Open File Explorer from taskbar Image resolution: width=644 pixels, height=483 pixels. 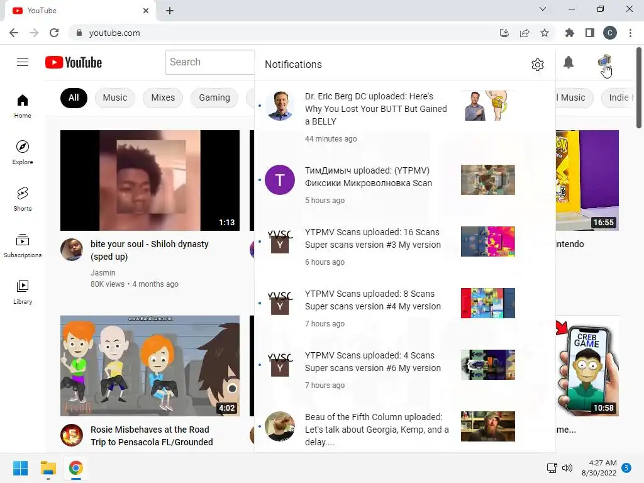coord(48,468)
